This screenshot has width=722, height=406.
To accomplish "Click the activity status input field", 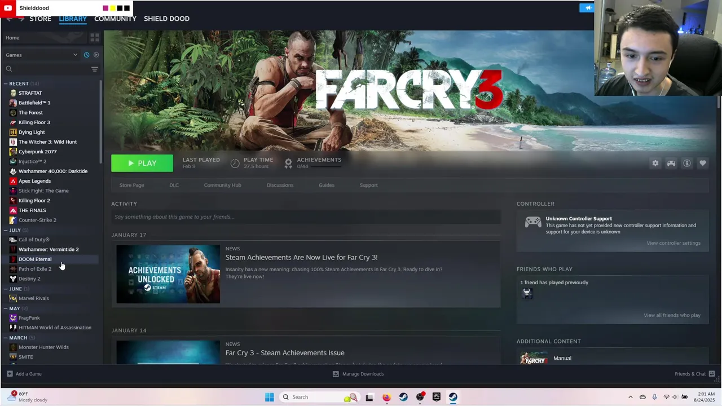I will click(x=306, y=217).
